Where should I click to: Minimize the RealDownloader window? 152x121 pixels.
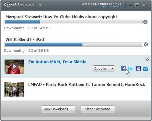(x=130, y=5)
